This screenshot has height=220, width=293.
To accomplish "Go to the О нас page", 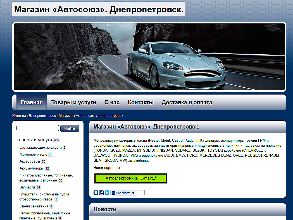I will point(112,102).
